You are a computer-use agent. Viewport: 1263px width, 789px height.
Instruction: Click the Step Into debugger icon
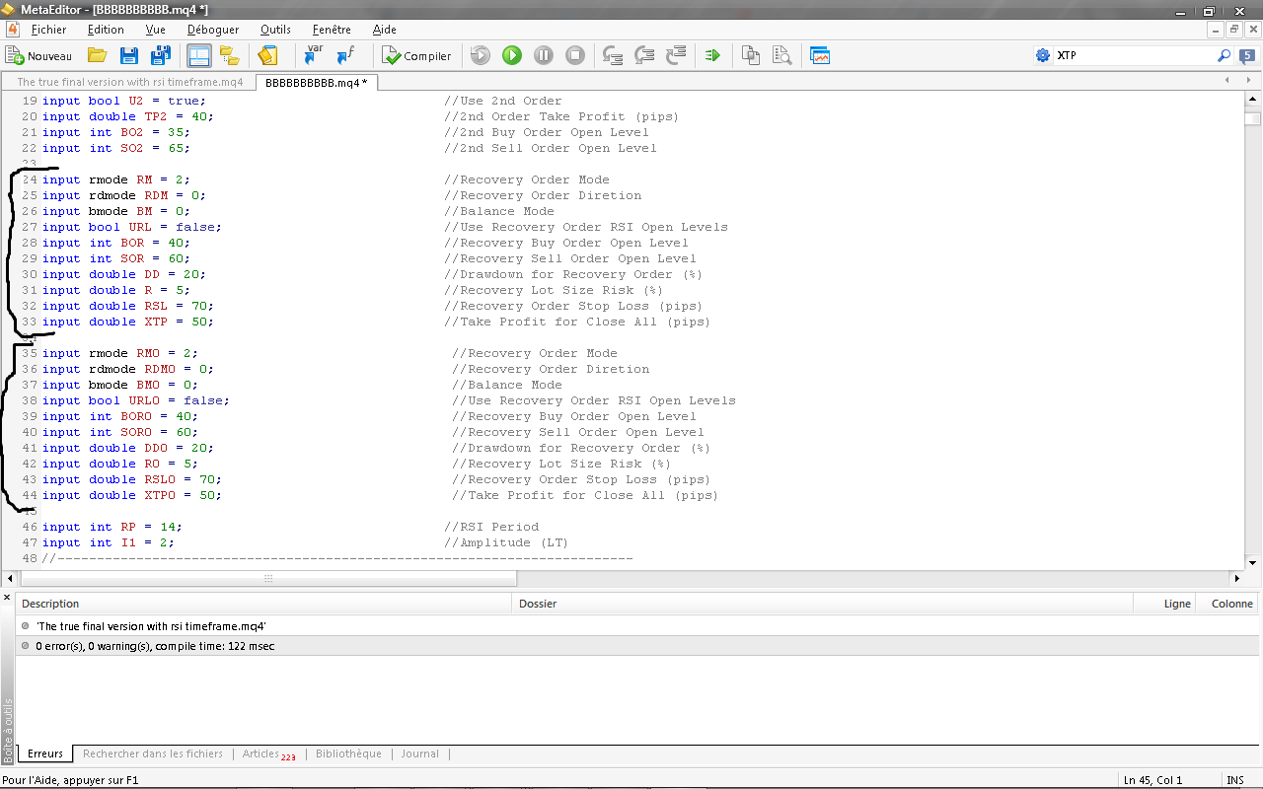coord(613,56)
